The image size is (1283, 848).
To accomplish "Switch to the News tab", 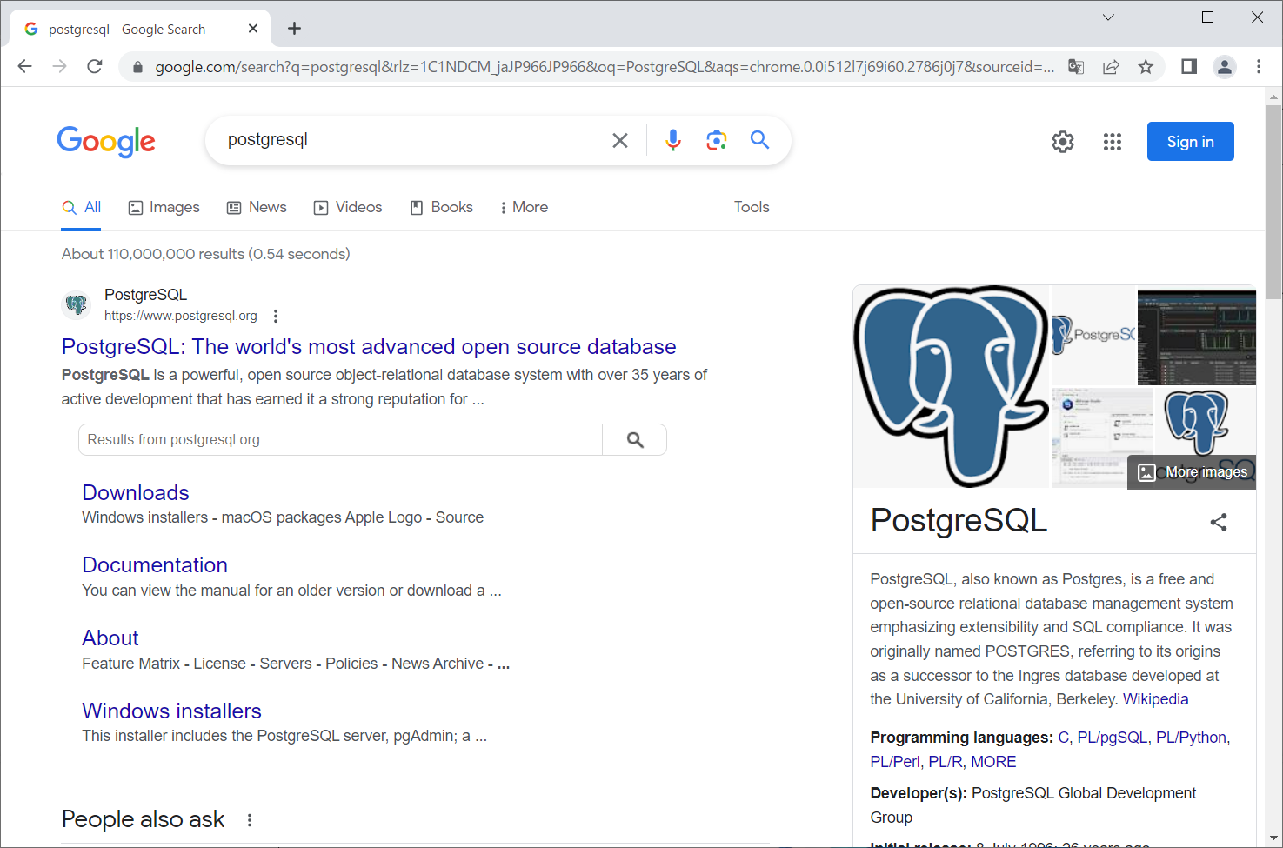I will pos(257,207).
